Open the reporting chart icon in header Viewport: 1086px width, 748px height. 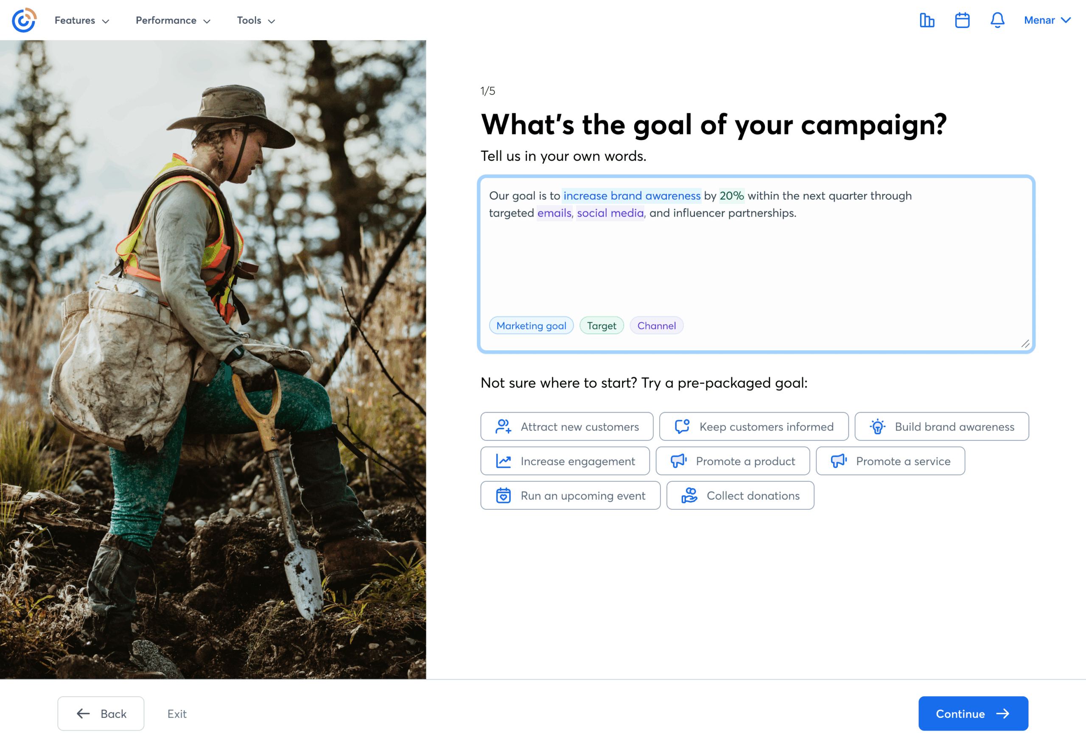pos(926,20)
